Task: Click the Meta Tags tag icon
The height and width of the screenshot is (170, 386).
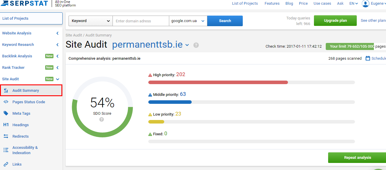Action: pyautogui.click(x=6, y=113)
